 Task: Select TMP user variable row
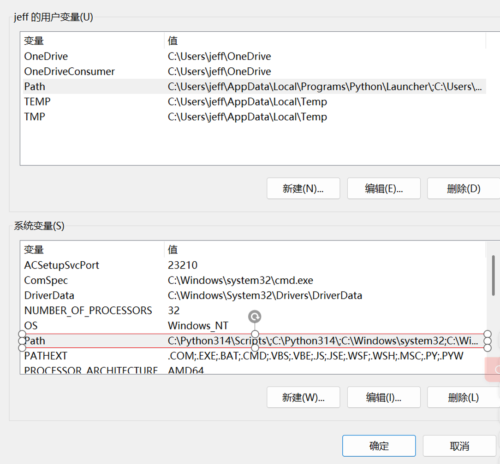click(x=255, y=117)
